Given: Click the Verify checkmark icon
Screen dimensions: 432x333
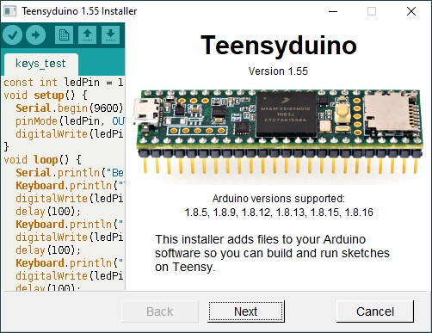Looking at the screenshot, I should [x=12, y=35].
